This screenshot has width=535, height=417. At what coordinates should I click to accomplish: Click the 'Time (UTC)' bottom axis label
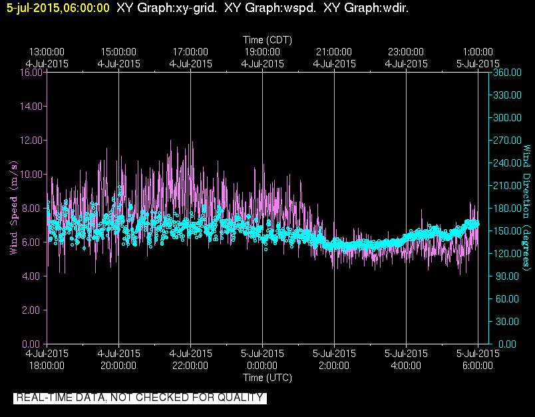click(x=267, y=378)
